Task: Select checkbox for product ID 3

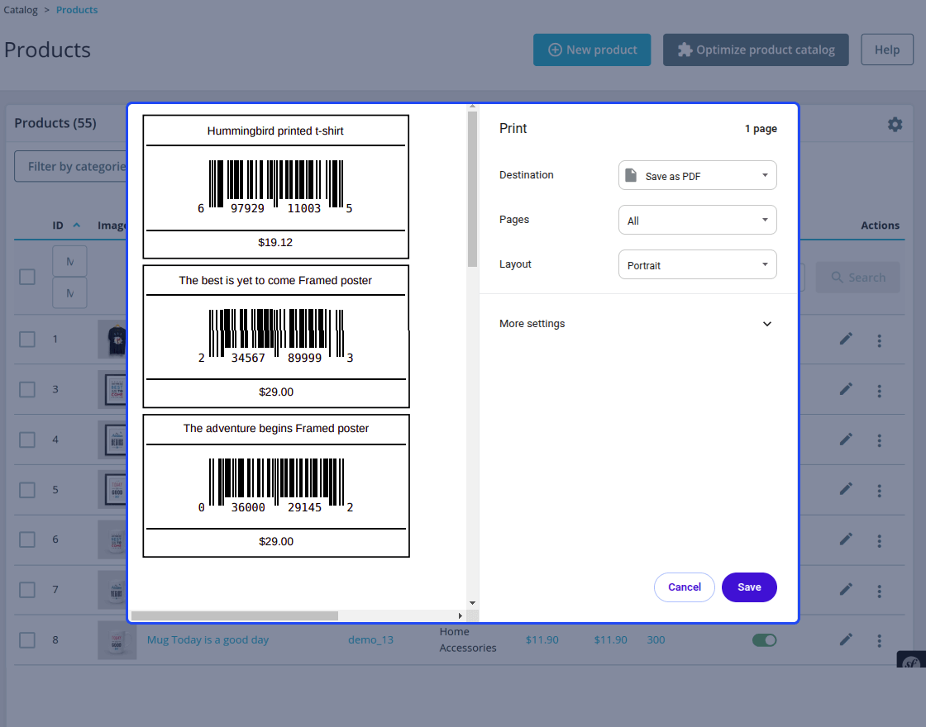Action: 27,389
